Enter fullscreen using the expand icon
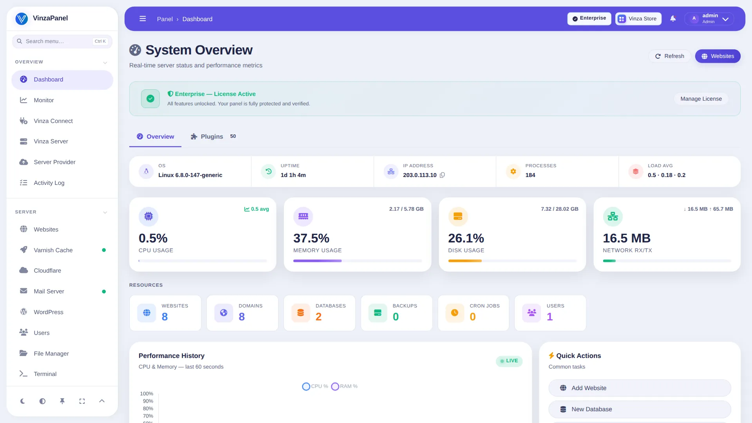The height and width of the screenshot is (423, 752). tap(82, 401)
